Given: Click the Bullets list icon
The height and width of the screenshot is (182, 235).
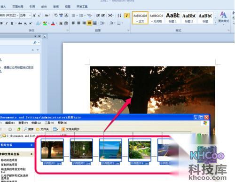Looking at the screenshot, I should (73, 16).
